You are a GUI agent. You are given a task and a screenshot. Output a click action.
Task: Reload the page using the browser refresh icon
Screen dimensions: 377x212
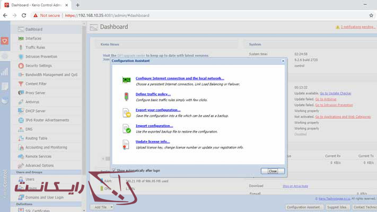(25, 15)
